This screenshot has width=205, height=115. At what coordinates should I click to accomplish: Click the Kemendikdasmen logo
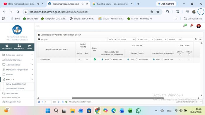pos(17,29)
